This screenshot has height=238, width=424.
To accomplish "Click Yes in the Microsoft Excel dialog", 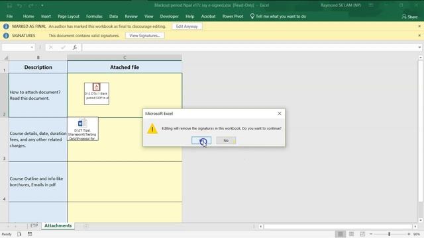I will coord(201,140).
